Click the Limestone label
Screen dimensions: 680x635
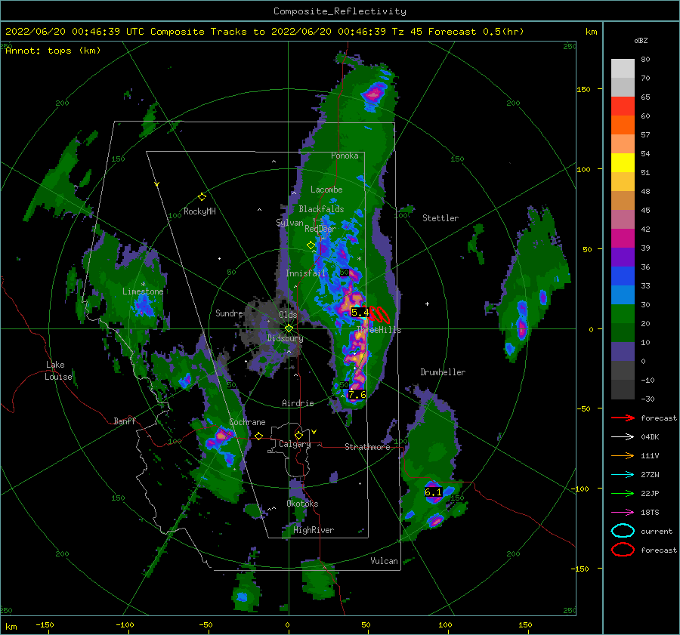(143, 291)
